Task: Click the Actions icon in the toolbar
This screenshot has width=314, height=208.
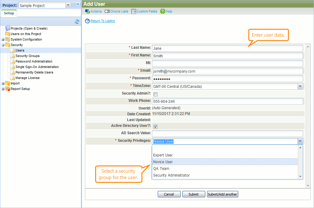Action: coord(87,11)
